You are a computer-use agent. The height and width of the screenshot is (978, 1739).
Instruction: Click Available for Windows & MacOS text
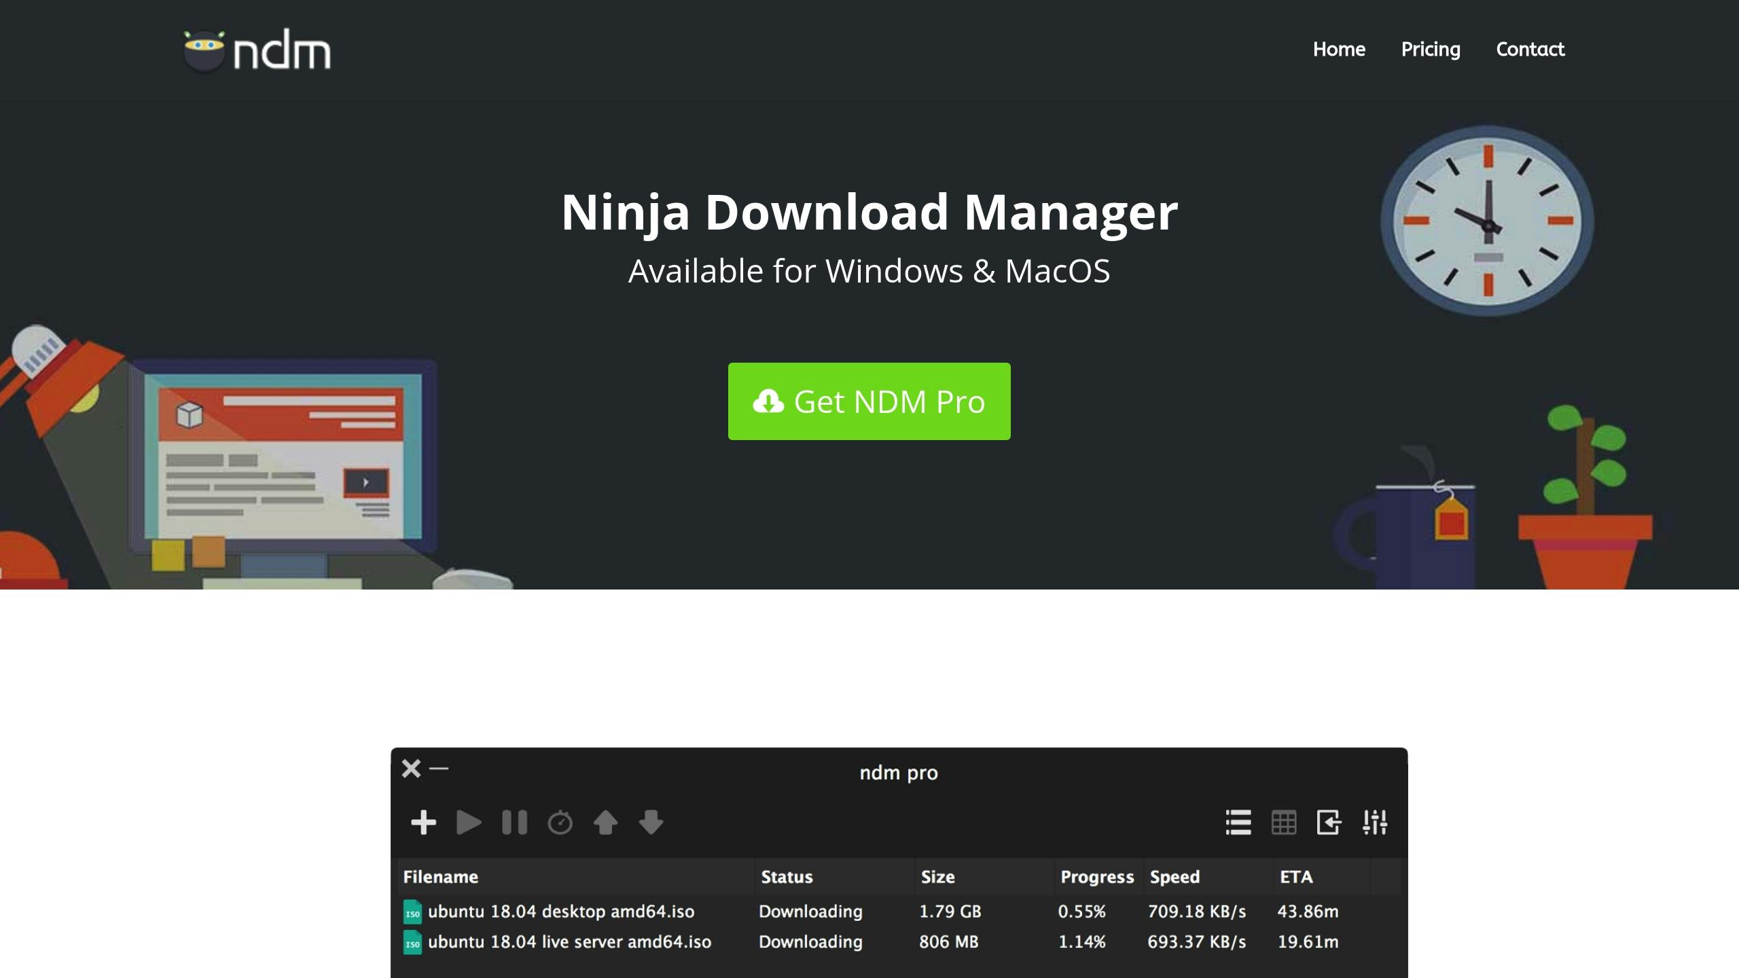pos(869,271)
